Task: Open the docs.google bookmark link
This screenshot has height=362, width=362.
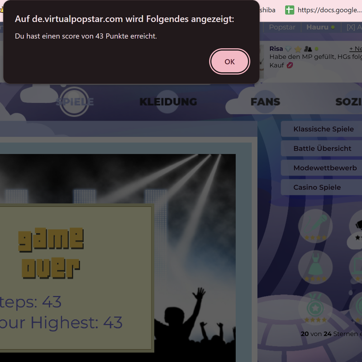Action: click(x=330, y=10)
